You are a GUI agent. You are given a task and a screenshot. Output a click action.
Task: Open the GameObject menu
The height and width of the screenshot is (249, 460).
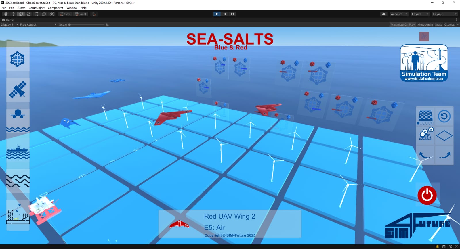point(37,8)
